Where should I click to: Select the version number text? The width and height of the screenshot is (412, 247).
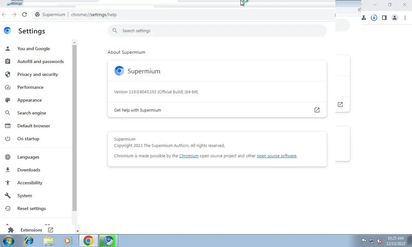[156, 92]
